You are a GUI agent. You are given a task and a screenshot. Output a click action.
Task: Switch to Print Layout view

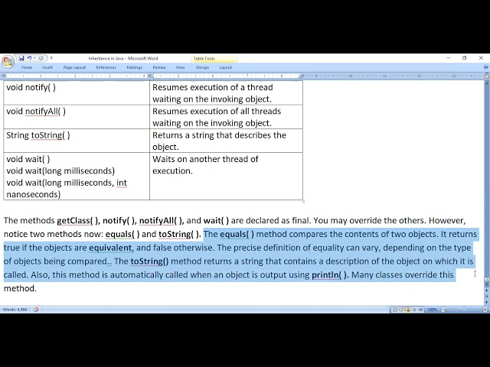[x=395, y=310]
